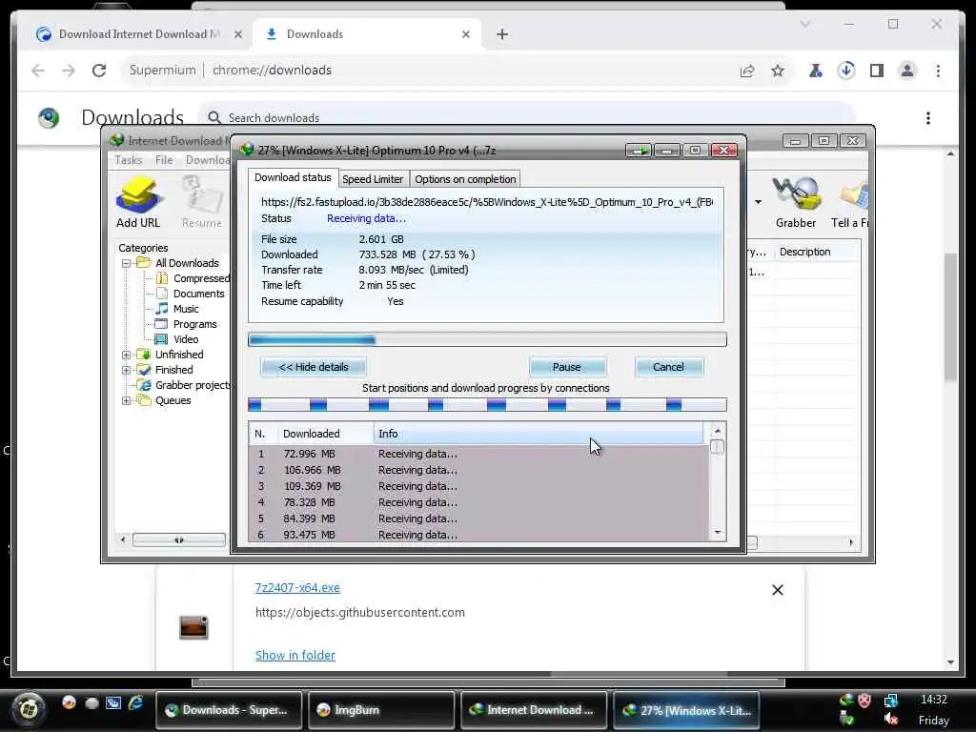Open the Tasks menu in IDM
976x732 pixels.
coord(129,160)
